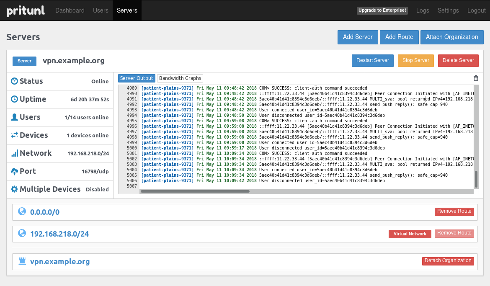Click the Servers page heading

coord(23,37)
